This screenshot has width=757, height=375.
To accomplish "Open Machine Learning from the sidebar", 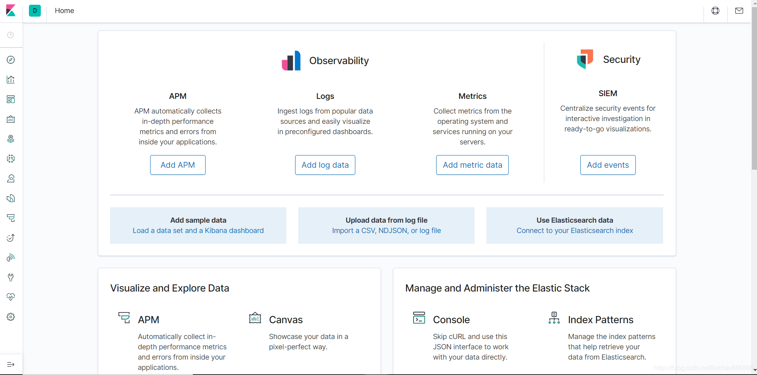I will click(11, 159).
